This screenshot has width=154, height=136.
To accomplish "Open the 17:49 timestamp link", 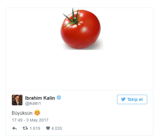I will tap(17, 120).
